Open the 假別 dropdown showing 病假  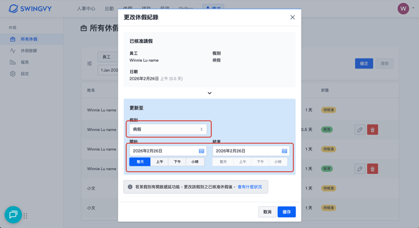[168, 130]
